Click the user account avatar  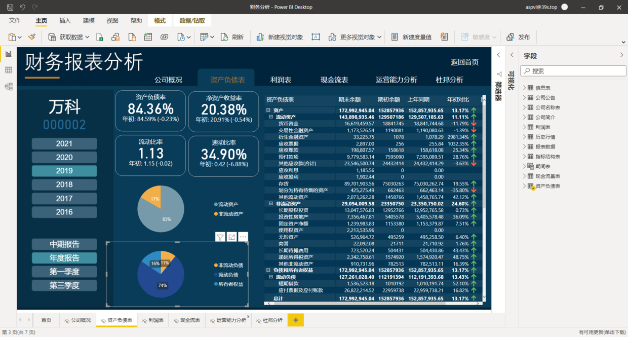(x=565, y=7)
